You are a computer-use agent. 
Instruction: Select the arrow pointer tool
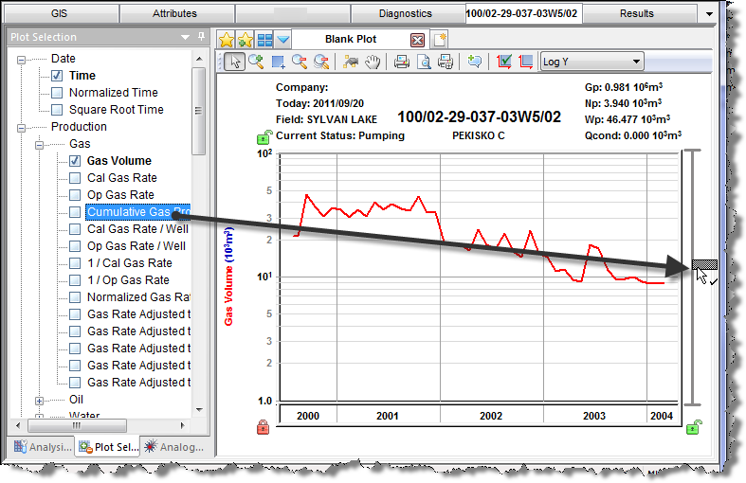234,63
